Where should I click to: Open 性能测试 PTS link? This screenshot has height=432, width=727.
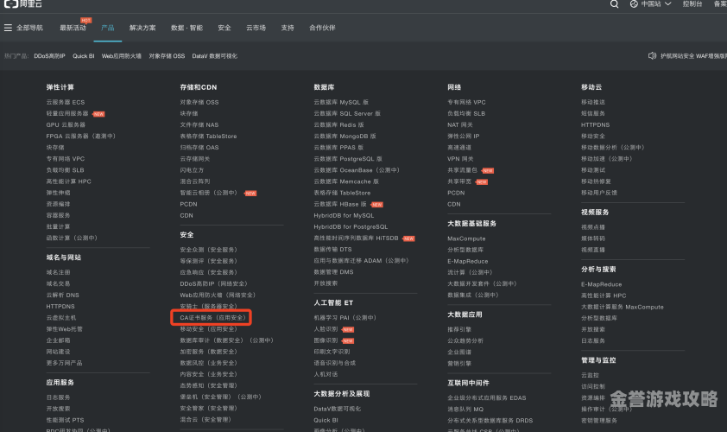pos(65,420)
